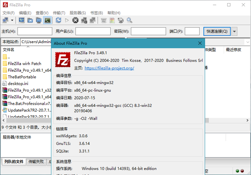Refresh file and folder lists
The image size is (251, 175).
click(x=58, y=20)
